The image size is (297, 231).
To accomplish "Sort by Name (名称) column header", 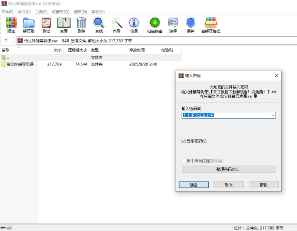I will pyautogui.click(x=19, y=50).
